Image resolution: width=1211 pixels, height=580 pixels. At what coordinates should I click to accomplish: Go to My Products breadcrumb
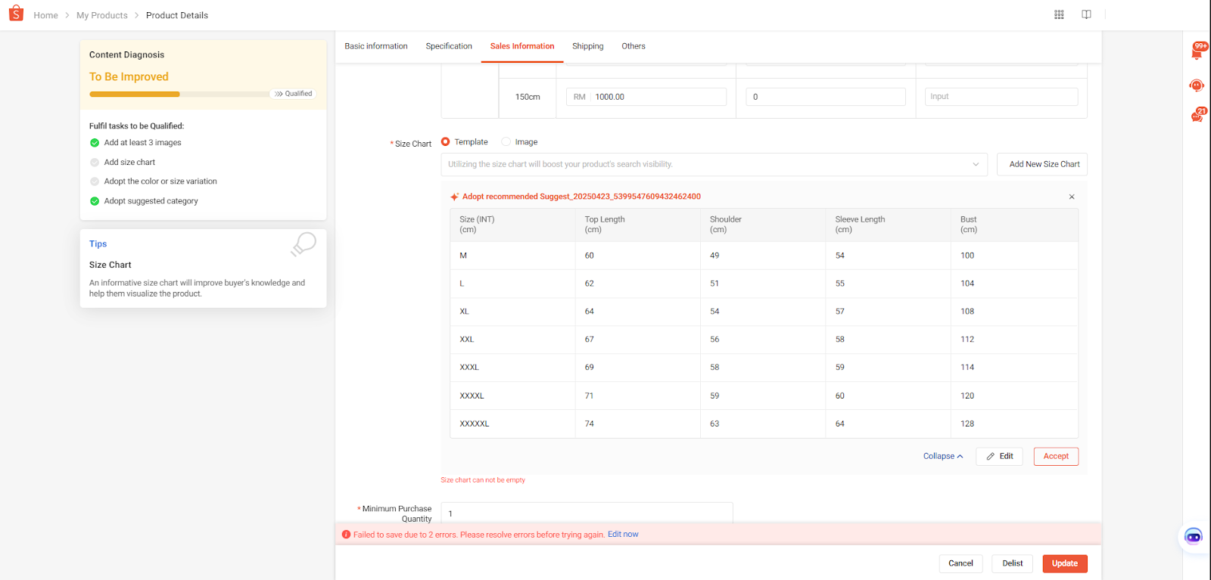point(102,15)
